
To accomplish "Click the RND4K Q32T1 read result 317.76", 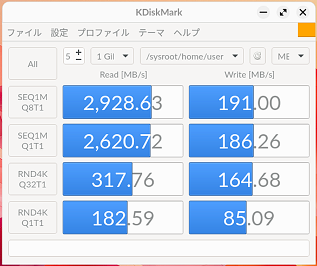I will (123, 179).
